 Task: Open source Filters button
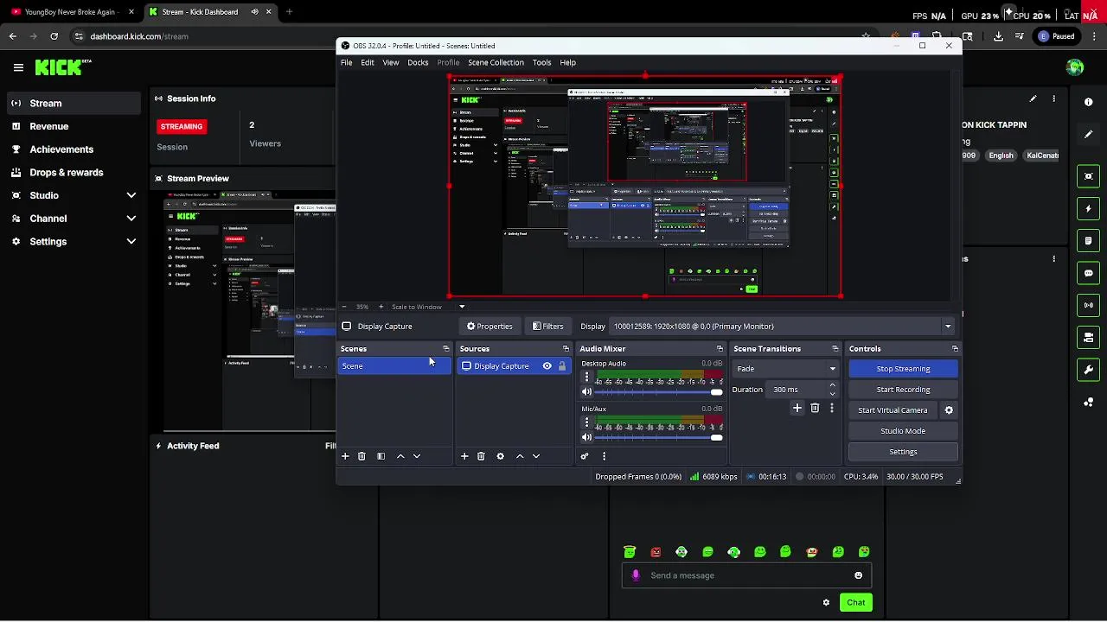coord(547,327)
